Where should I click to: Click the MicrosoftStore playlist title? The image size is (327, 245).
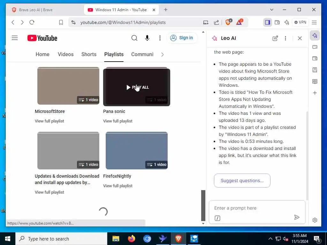50,111
